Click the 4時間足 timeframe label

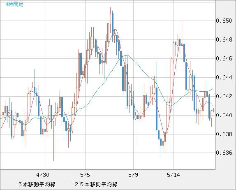point(14,5)
